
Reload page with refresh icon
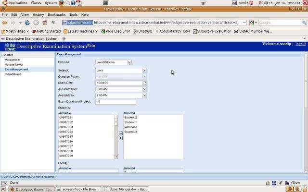[27, 23]
